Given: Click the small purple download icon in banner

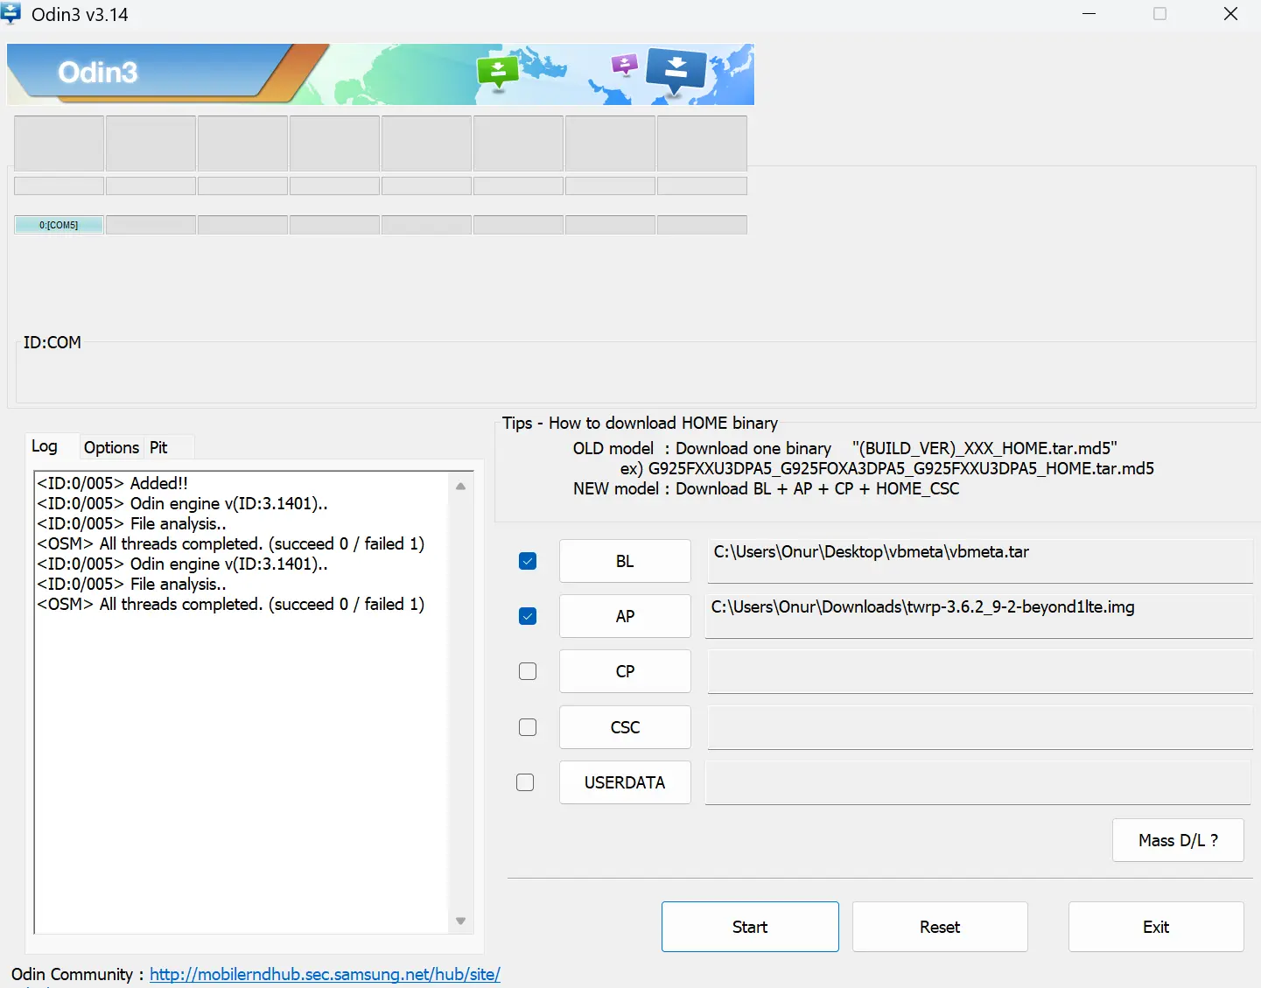Looking at the screenshot, I should coord(624,64).
